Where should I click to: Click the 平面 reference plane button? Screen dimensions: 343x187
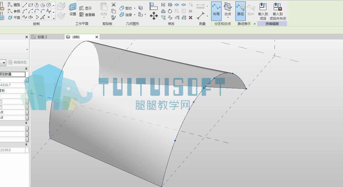click(x=14, y=18)
